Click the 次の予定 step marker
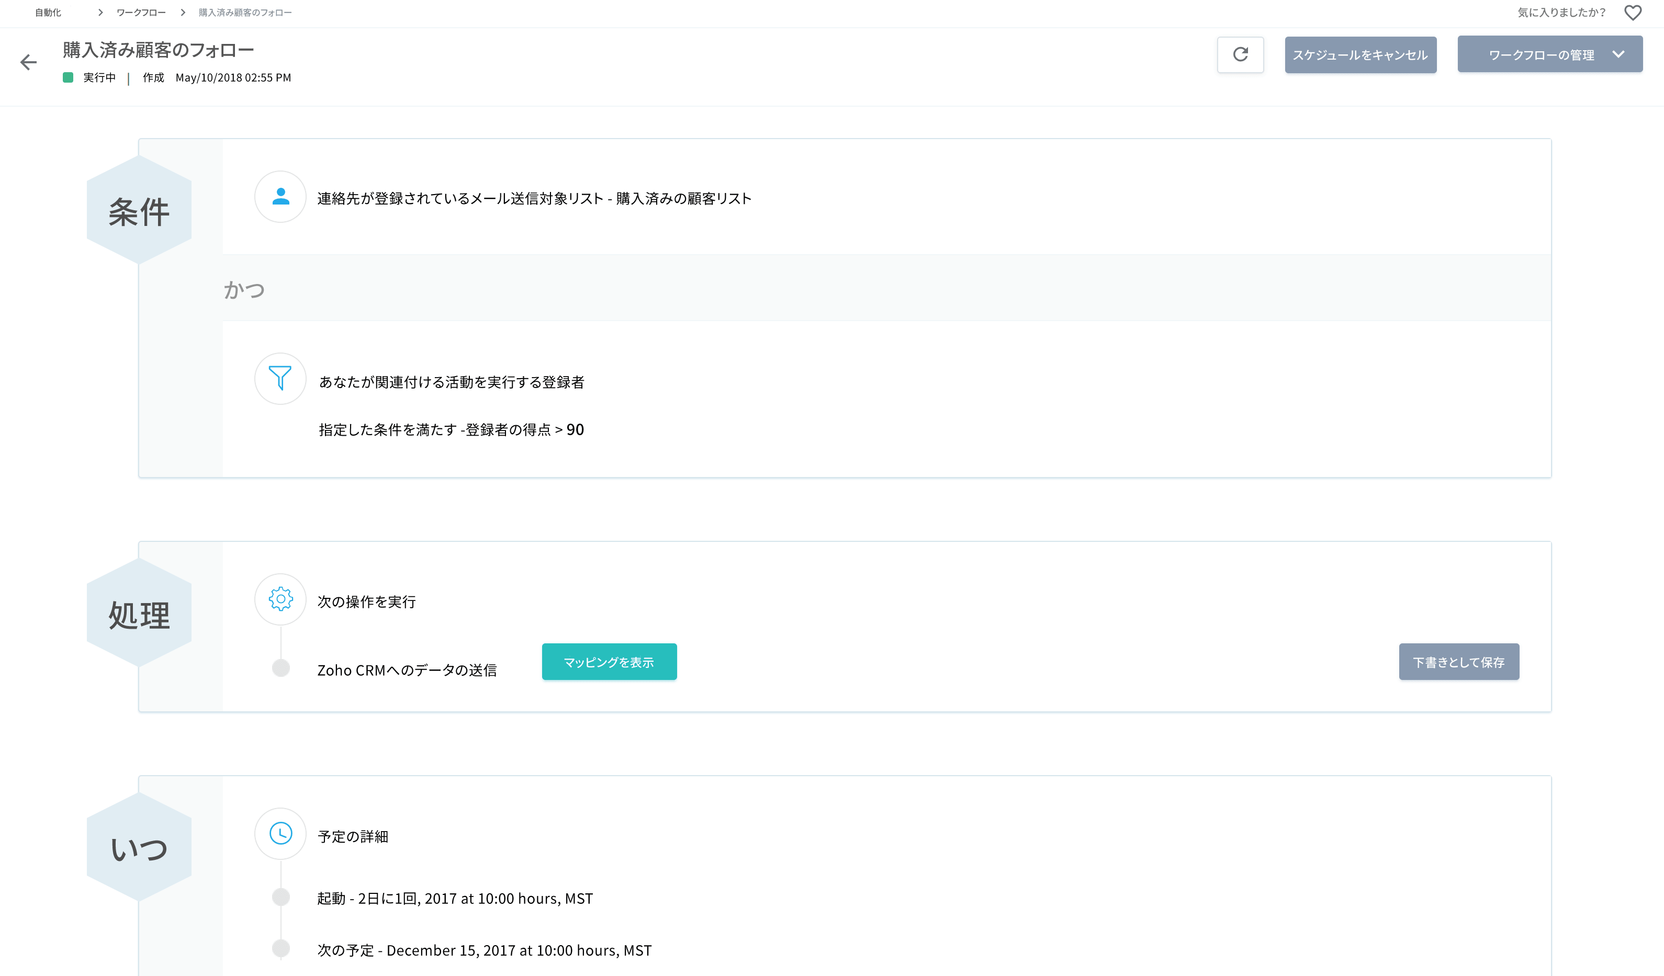Image resolution: width=1664 pixels, height=976 pixels. pos(280,948)
